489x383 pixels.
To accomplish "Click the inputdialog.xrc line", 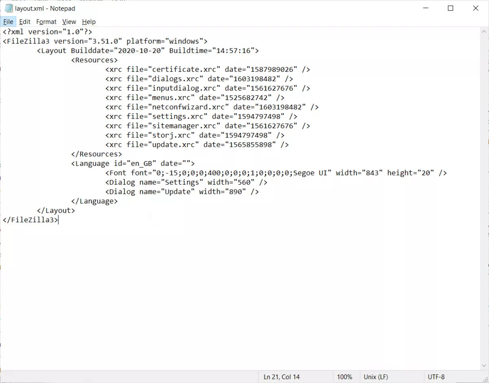I will (x=208, y=88).
